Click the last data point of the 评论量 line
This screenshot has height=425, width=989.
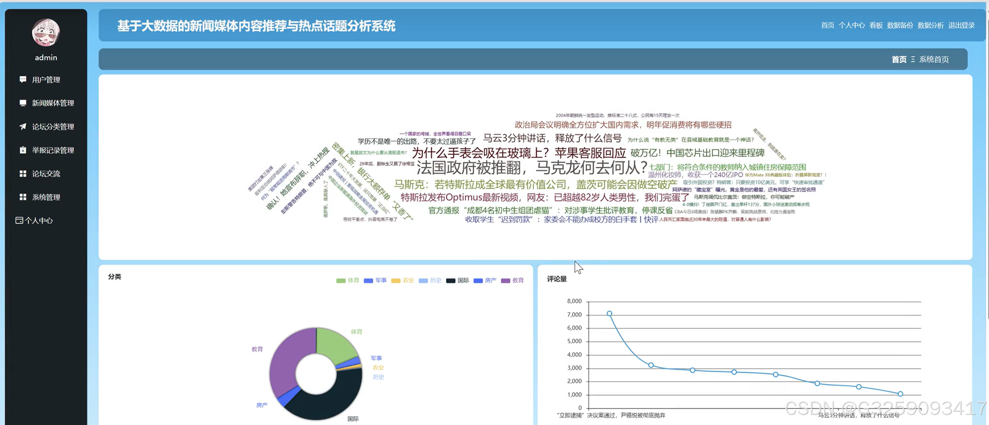pos(900,394)
